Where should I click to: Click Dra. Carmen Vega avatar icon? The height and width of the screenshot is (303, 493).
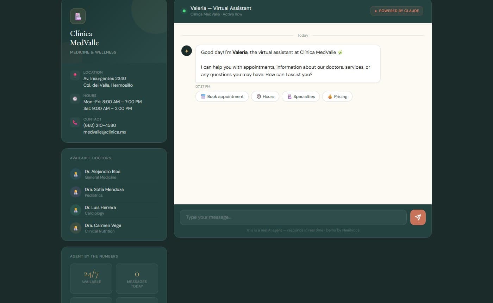pyautogui.click(x=76, y=228)
